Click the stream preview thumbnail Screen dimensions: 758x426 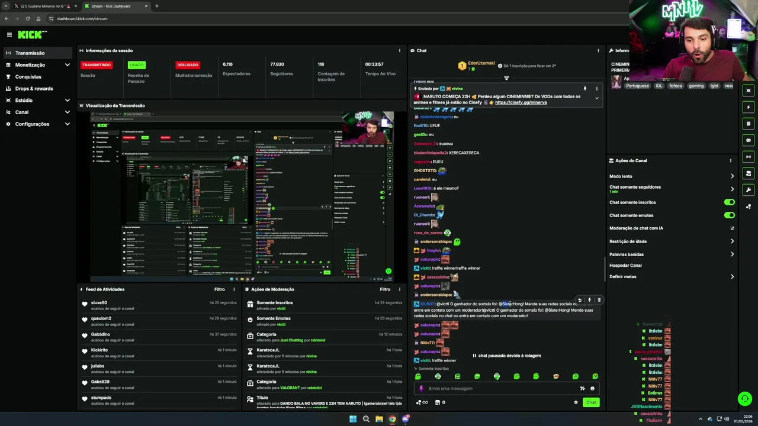242,196
